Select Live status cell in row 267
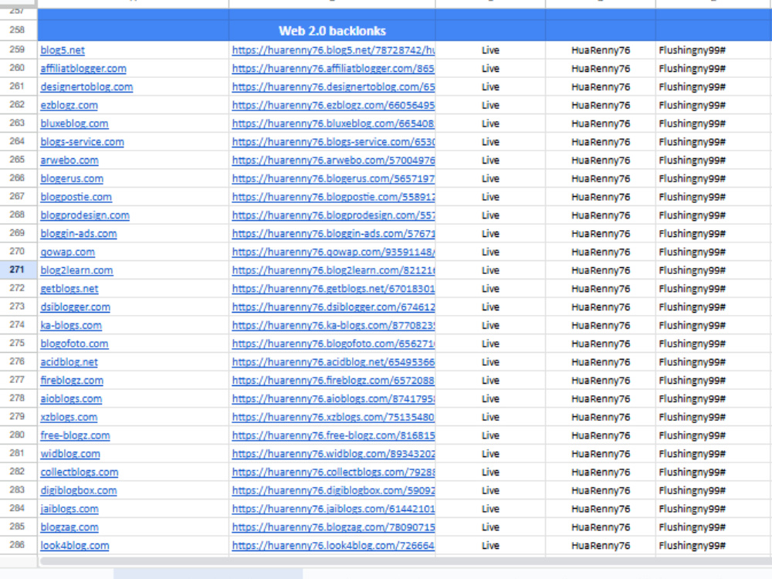This screenshot has height=579, width=772. [490, 197]
